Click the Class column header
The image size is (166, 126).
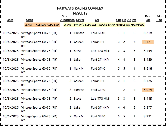pyautogui.click(x=30, y=20)
